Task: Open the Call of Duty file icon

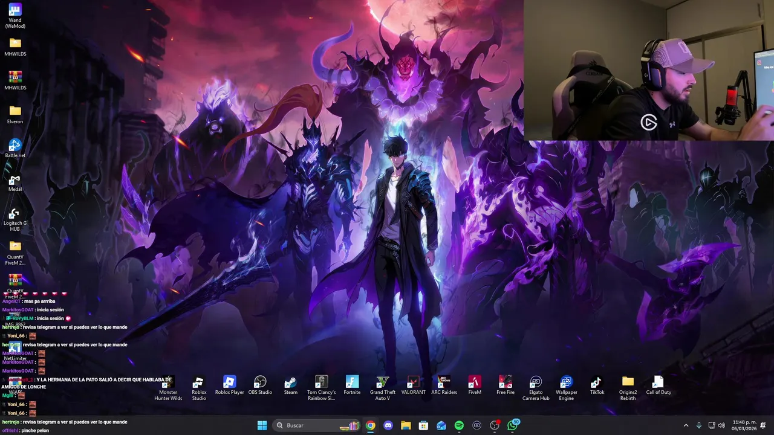Action: [659, 385]
